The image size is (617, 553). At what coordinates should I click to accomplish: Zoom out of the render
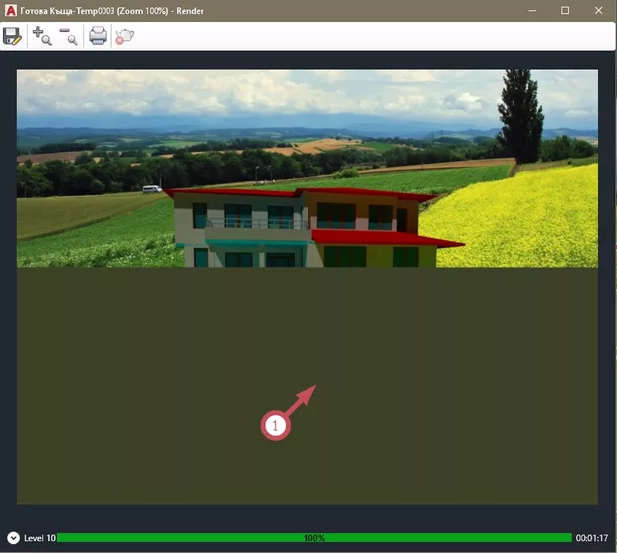click(68, 36)
